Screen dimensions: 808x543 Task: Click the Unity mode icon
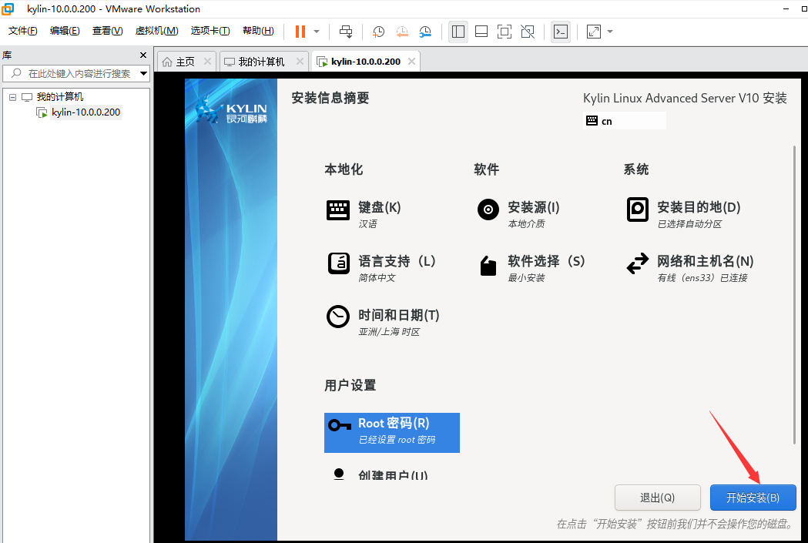528,32
